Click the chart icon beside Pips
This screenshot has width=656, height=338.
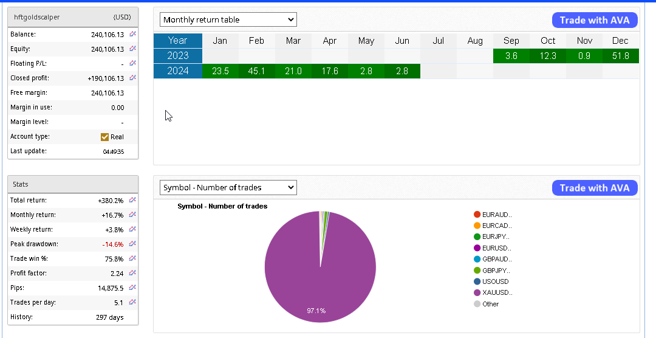132,288
